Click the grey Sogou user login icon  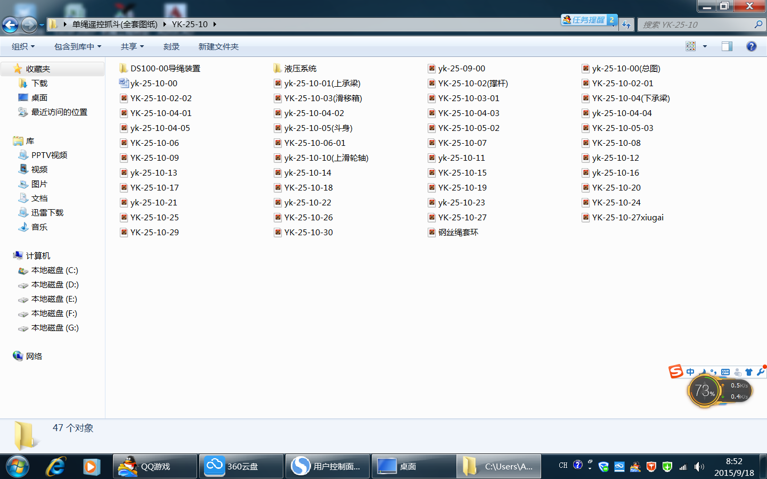click(738, 372)
